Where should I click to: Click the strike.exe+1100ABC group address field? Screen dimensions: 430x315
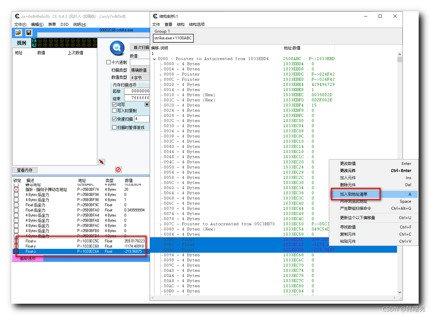(173, 38)
